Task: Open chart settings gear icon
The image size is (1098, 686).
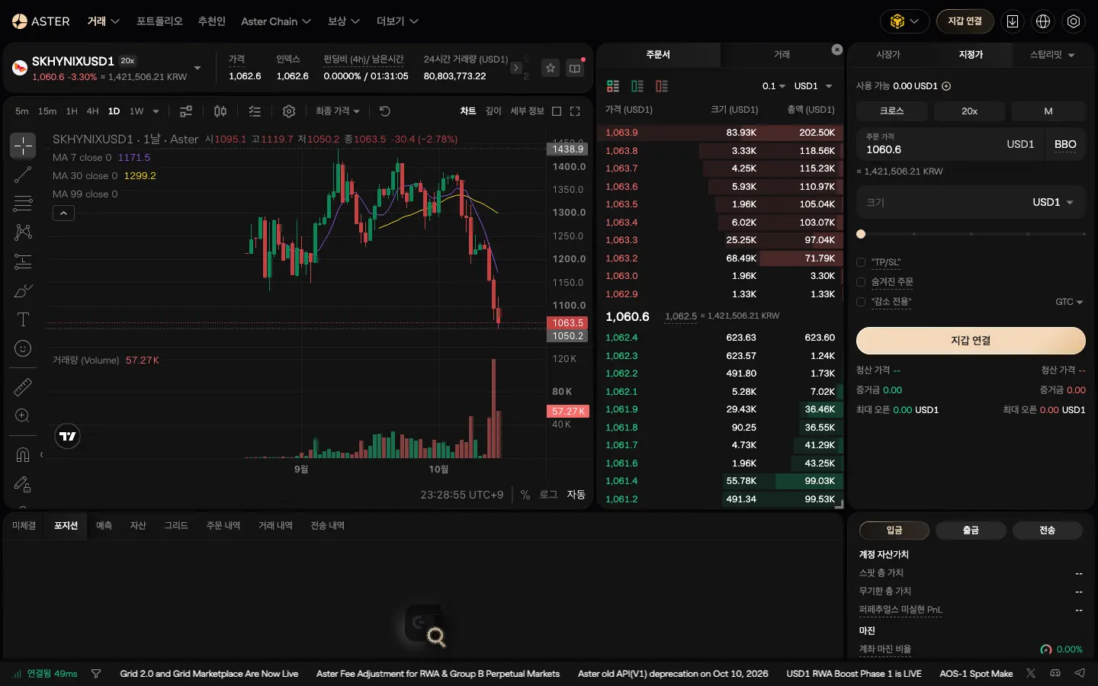Action: click(289, 111)
